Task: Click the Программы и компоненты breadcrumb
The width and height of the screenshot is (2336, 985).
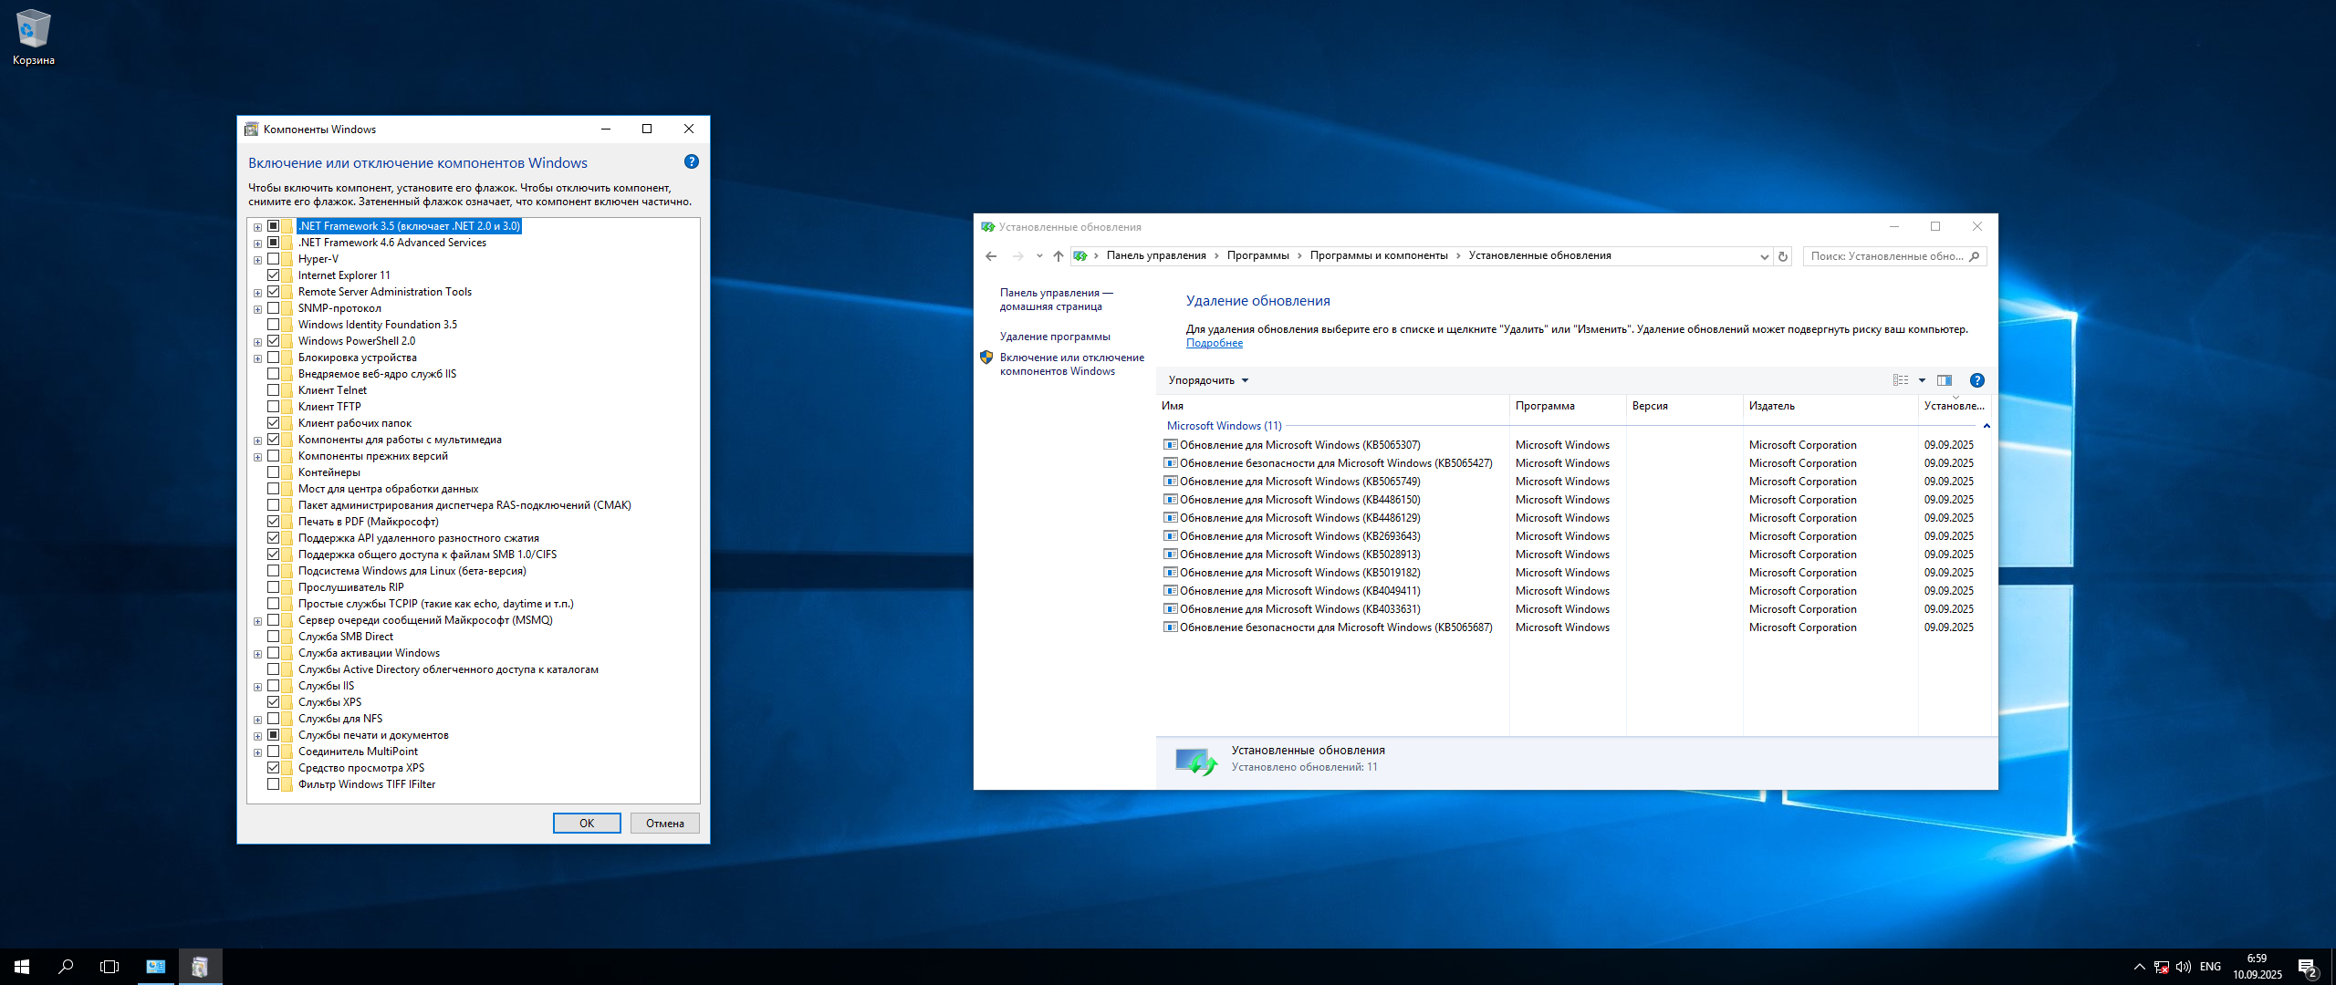Action: 1379,255
